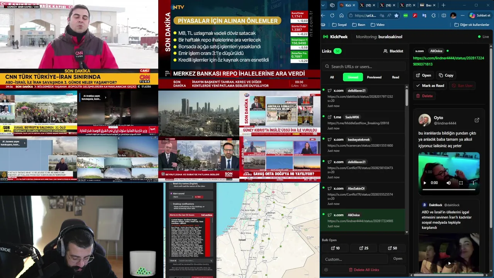The height and width of the screenshot is (278, 494).
Task: Select the Read filter tab
Action: click(x=396, y=77)
